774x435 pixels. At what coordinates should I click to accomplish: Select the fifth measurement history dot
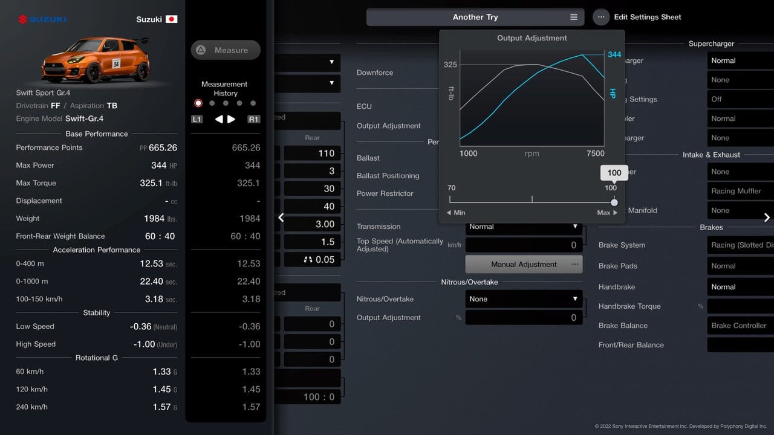tap(253, 103)
